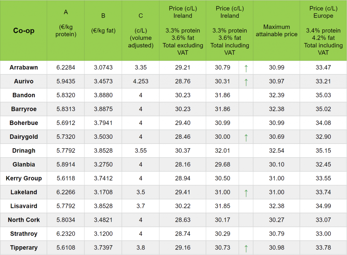
Task: Select the Price Europe column header
Action: coord(323,30)
